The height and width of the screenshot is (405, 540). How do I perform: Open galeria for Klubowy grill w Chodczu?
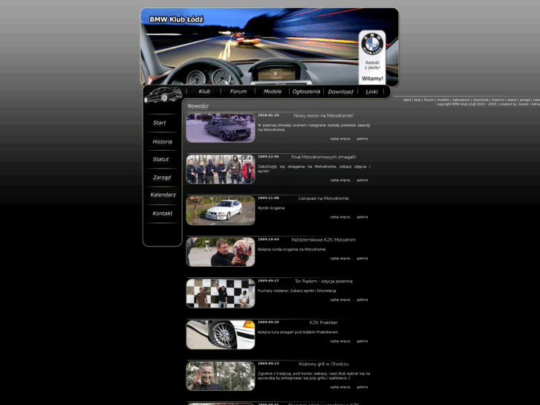pyautogui.click(x=362, y=387)
